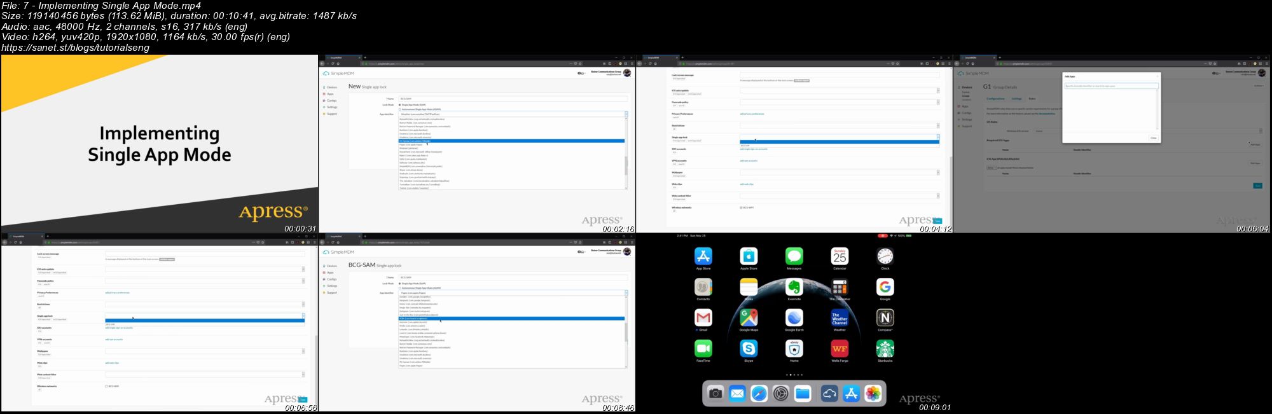Go to Configs in New page sidebar
Image resolution: width=1272 pixels, height=414 pixels.
click(x=330, y=100)
